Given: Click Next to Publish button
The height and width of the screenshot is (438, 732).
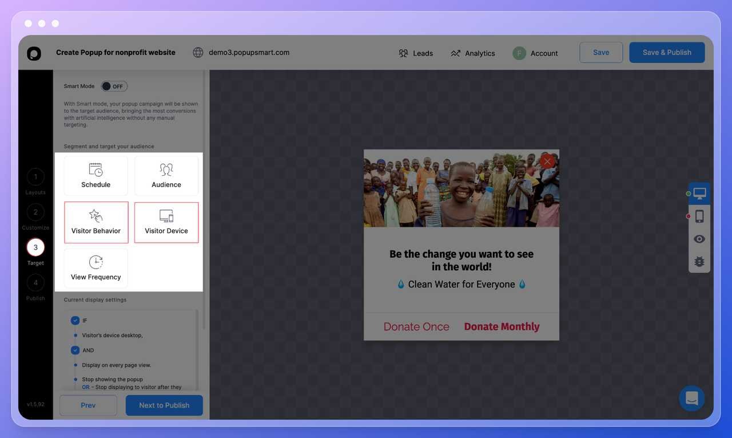Looking at the screenshot, I should coord(164,405).
